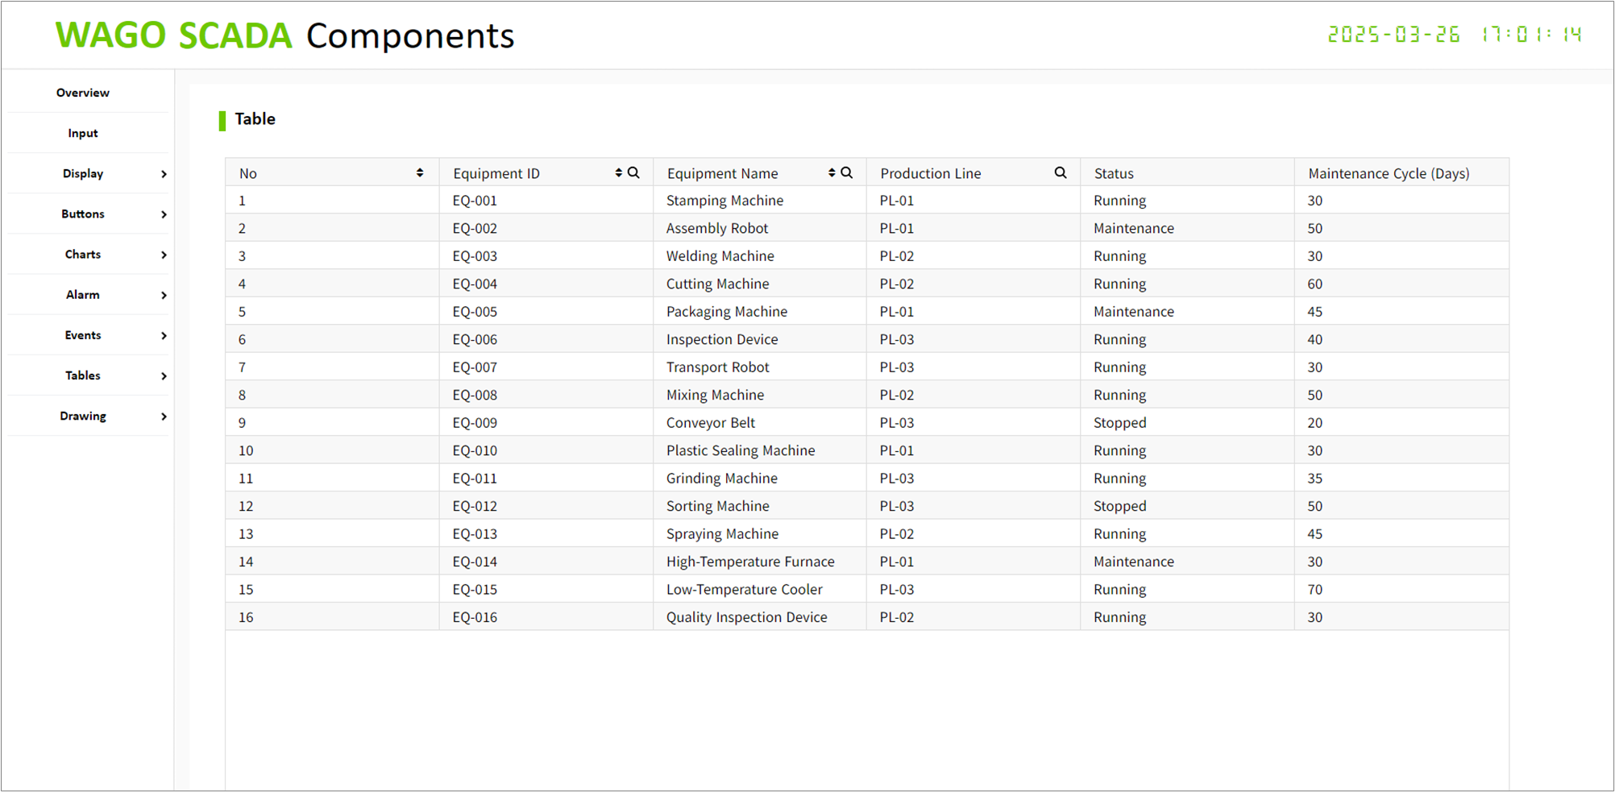
Task: Open the Drawing sidebar menu
Action: click(x=84, y=416)
